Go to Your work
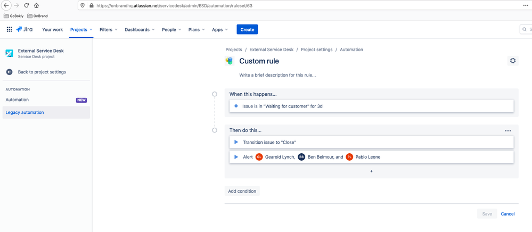The height and width of the screenshot is (232, 532). click(53, 29)
